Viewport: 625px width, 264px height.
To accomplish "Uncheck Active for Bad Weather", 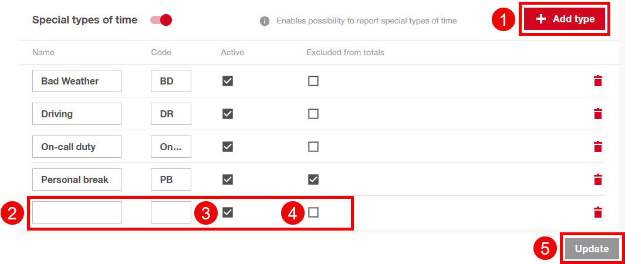I will click(x=228, y=81).
